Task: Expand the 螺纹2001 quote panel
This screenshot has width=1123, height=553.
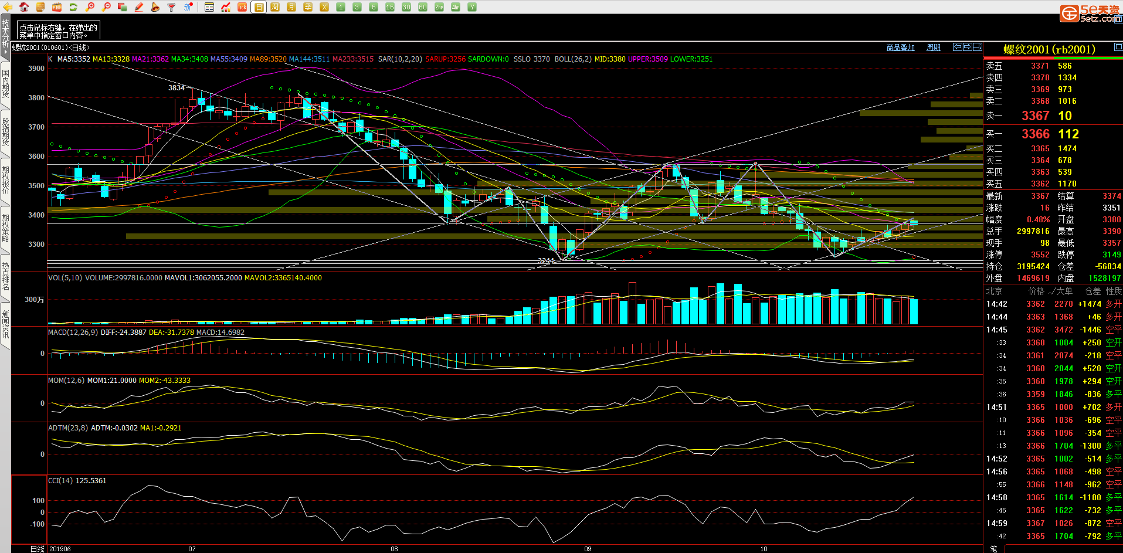Action: pyautogui.click(x=1118, y=47)
